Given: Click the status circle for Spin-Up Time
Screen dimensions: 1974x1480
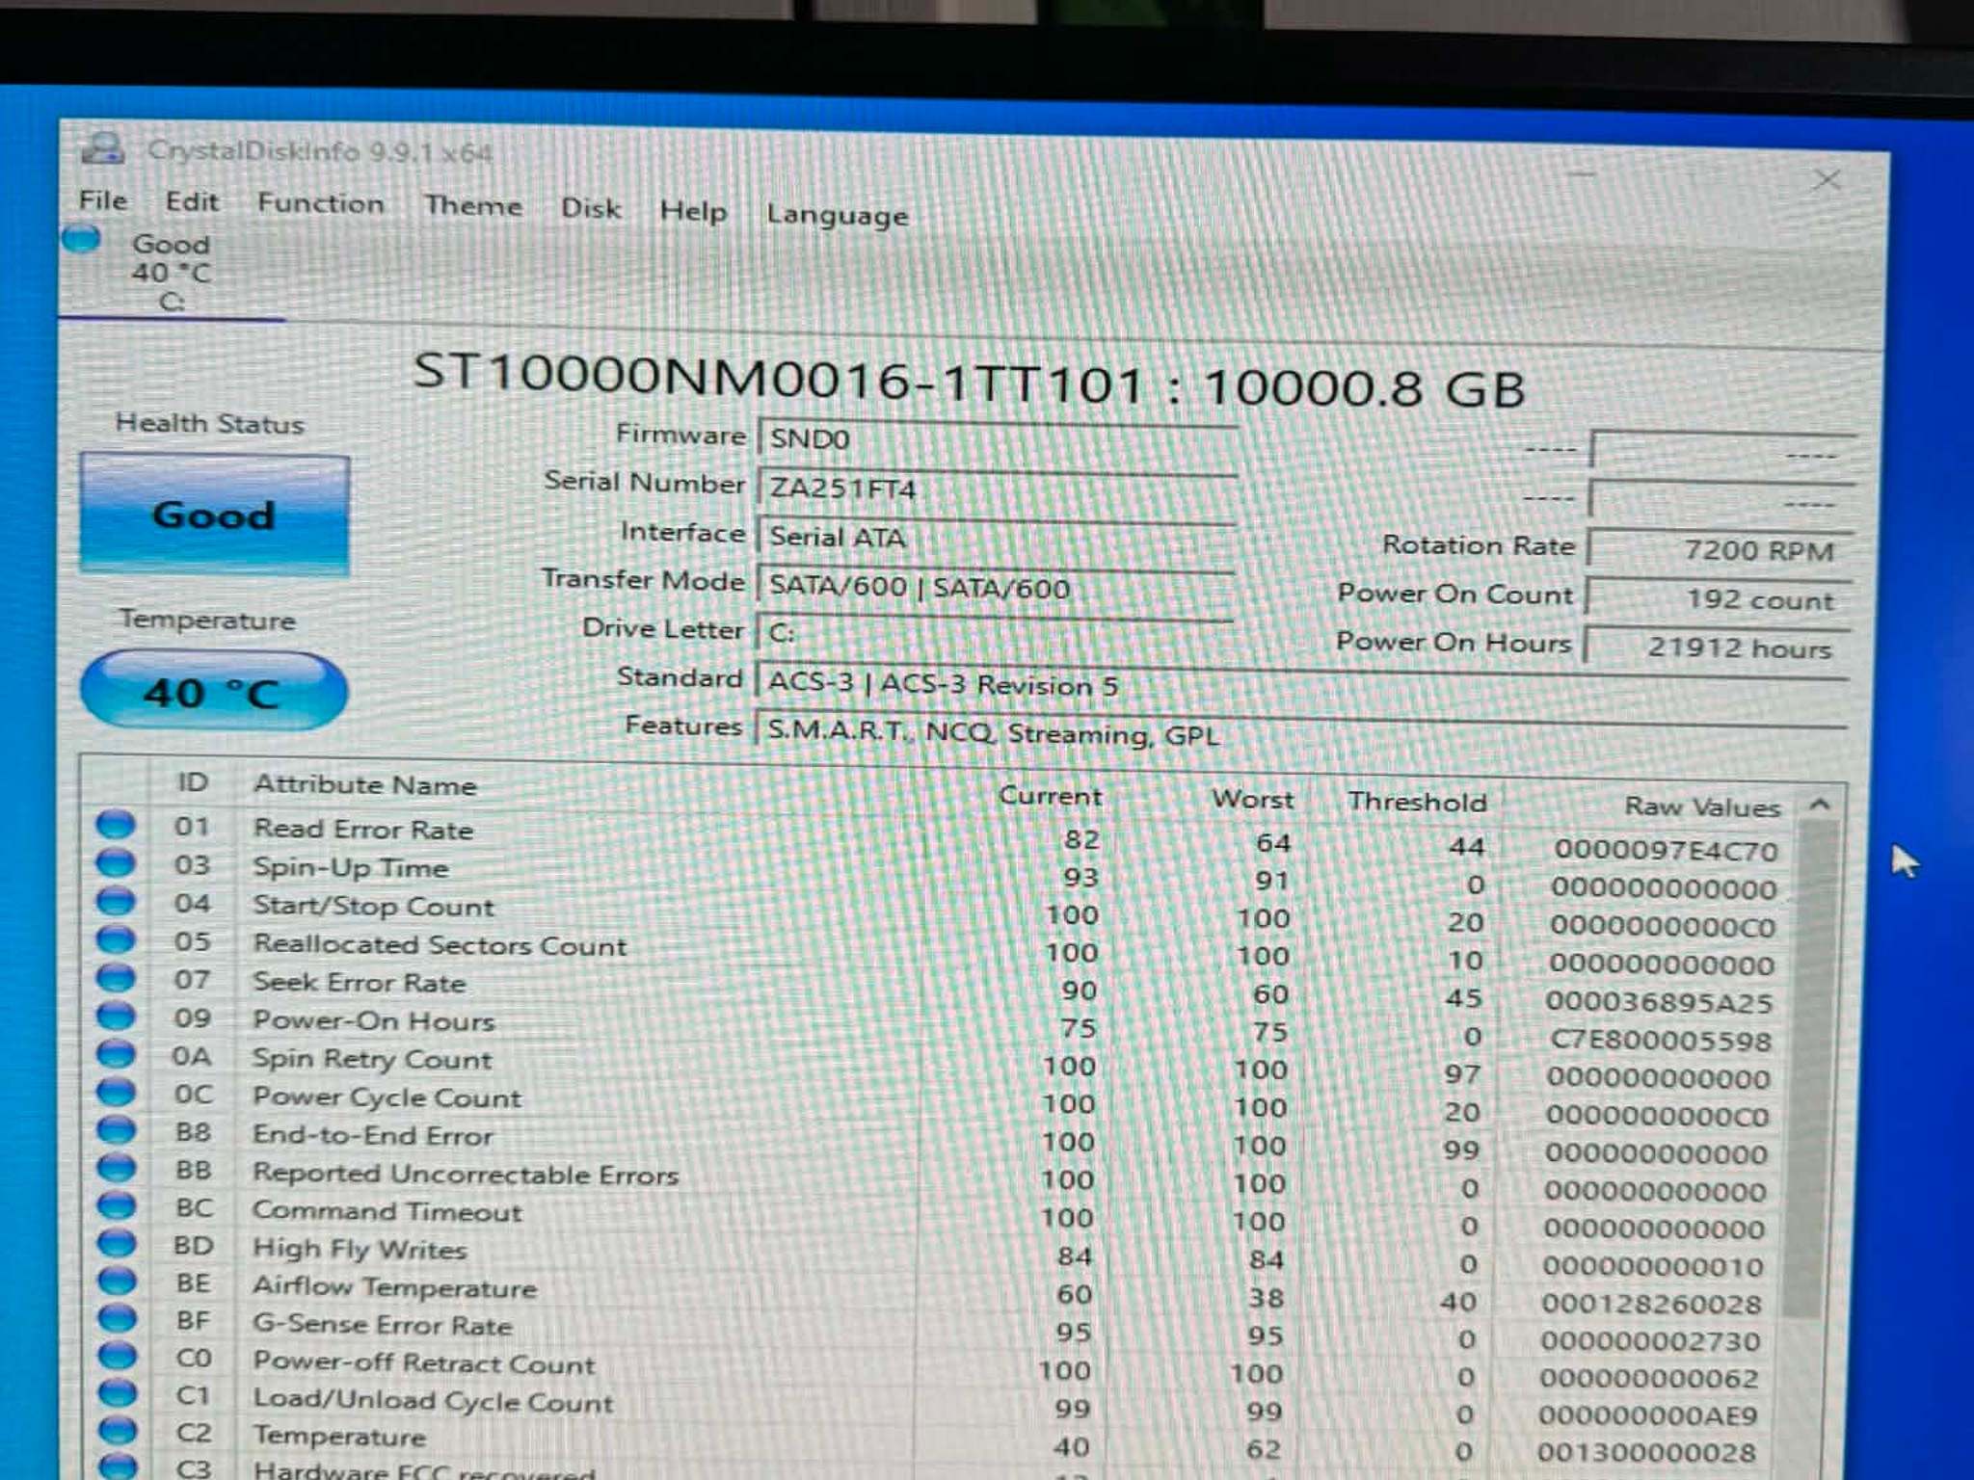Looking at the screenshot, I should click(116, 862).
